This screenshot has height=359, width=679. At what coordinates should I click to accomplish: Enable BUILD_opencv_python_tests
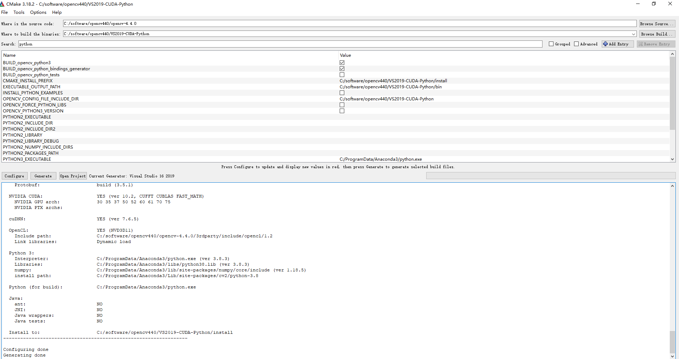pos(342,74)
